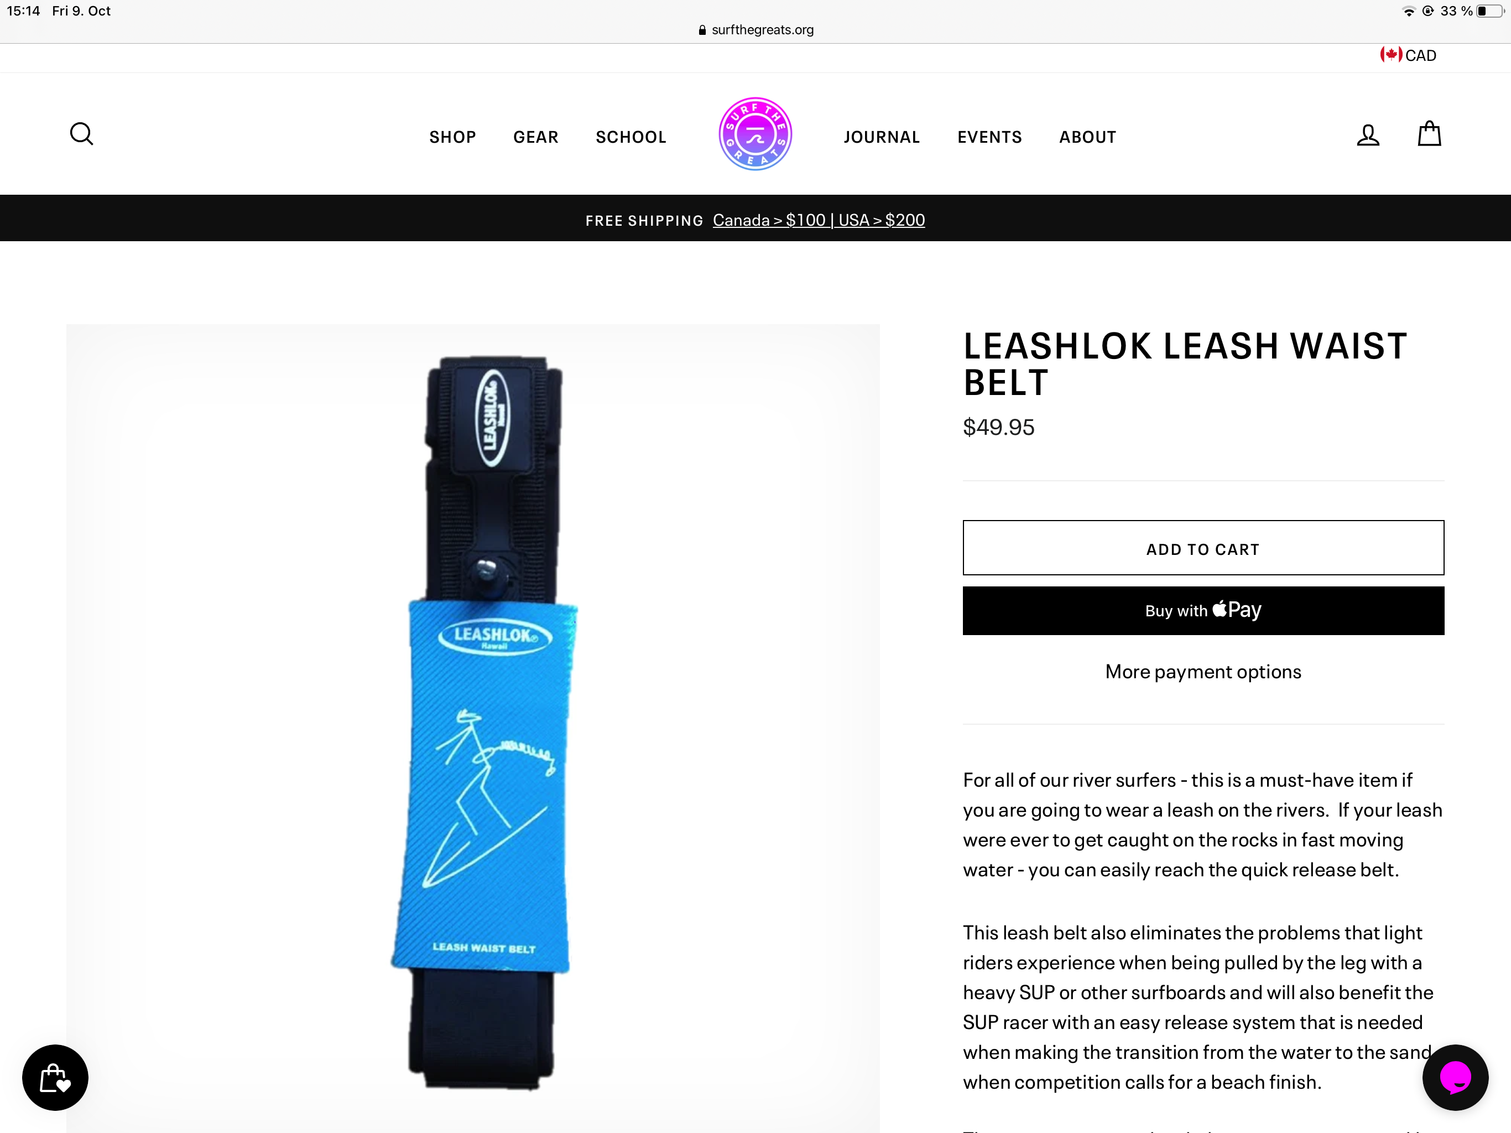Open the site search magnifier icon
The width and height of the screenshot is (1511, 1133).
81,134
